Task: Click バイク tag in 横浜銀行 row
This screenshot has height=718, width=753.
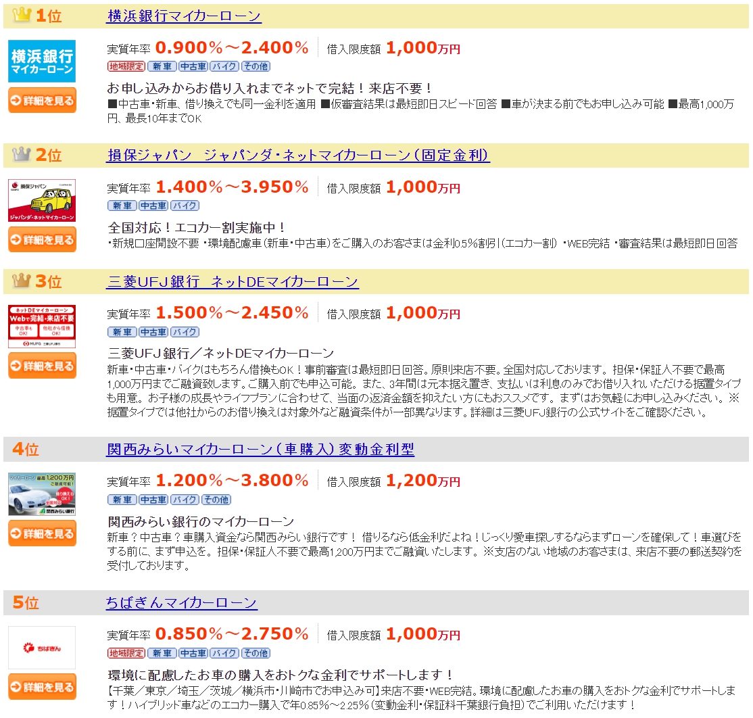Action: (x=224, y=66)
